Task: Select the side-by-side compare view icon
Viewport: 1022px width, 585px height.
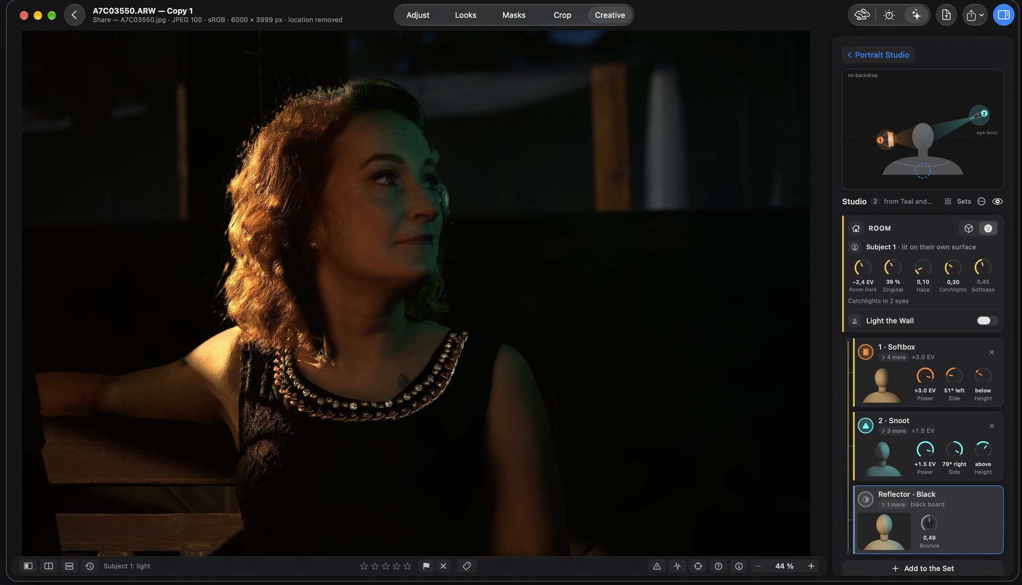Action: pos(49,566)
